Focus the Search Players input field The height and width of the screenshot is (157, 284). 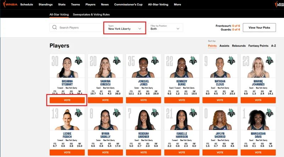click(x=76, y=28)
